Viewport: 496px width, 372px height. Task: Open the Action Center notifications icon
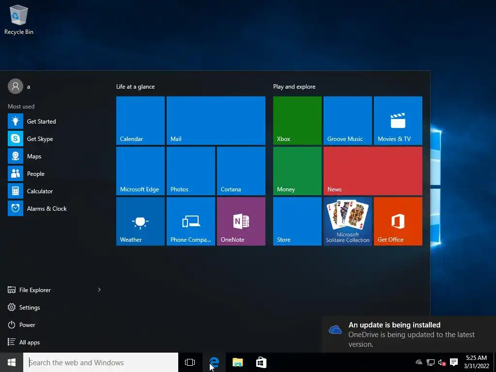(x=454, y=362)
